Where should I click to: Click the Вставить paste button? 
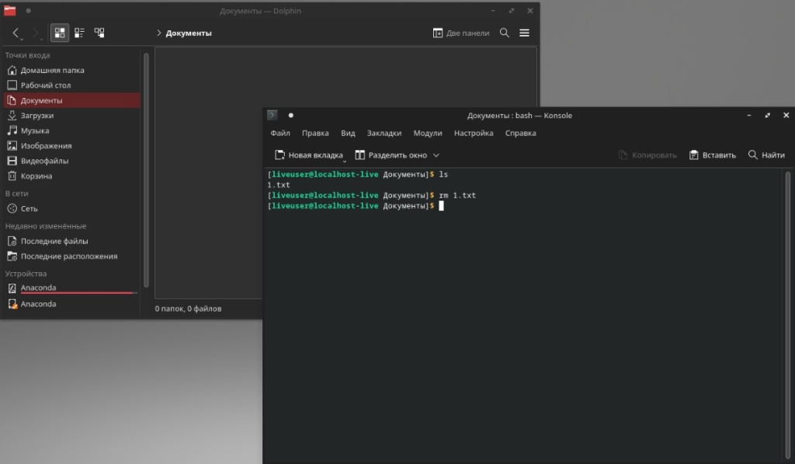click(712, 155)
